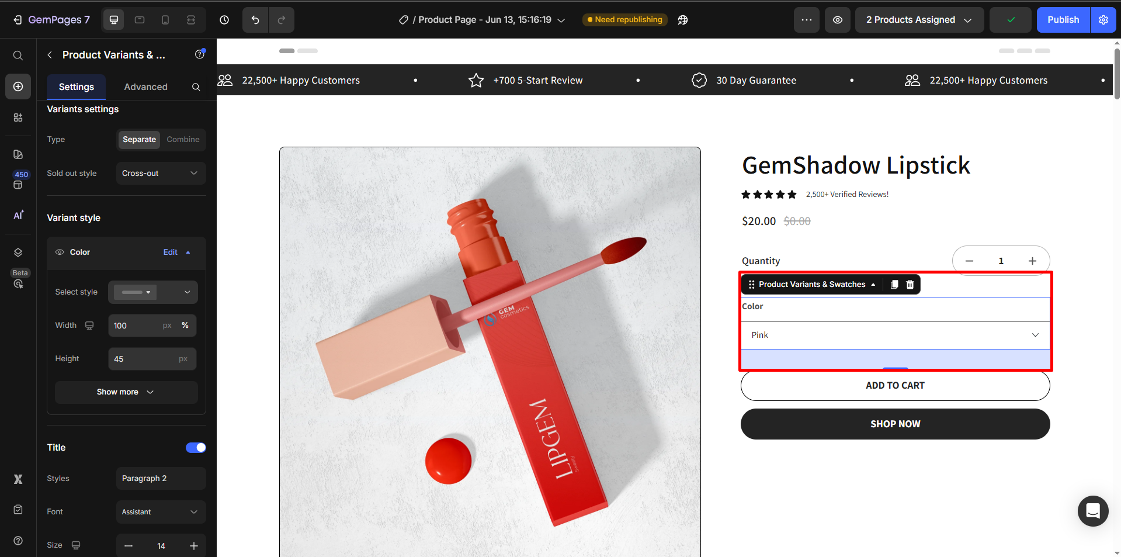1121x557 pixels.
Task: Click the ADD TO CART button
Action: (895, 386)
